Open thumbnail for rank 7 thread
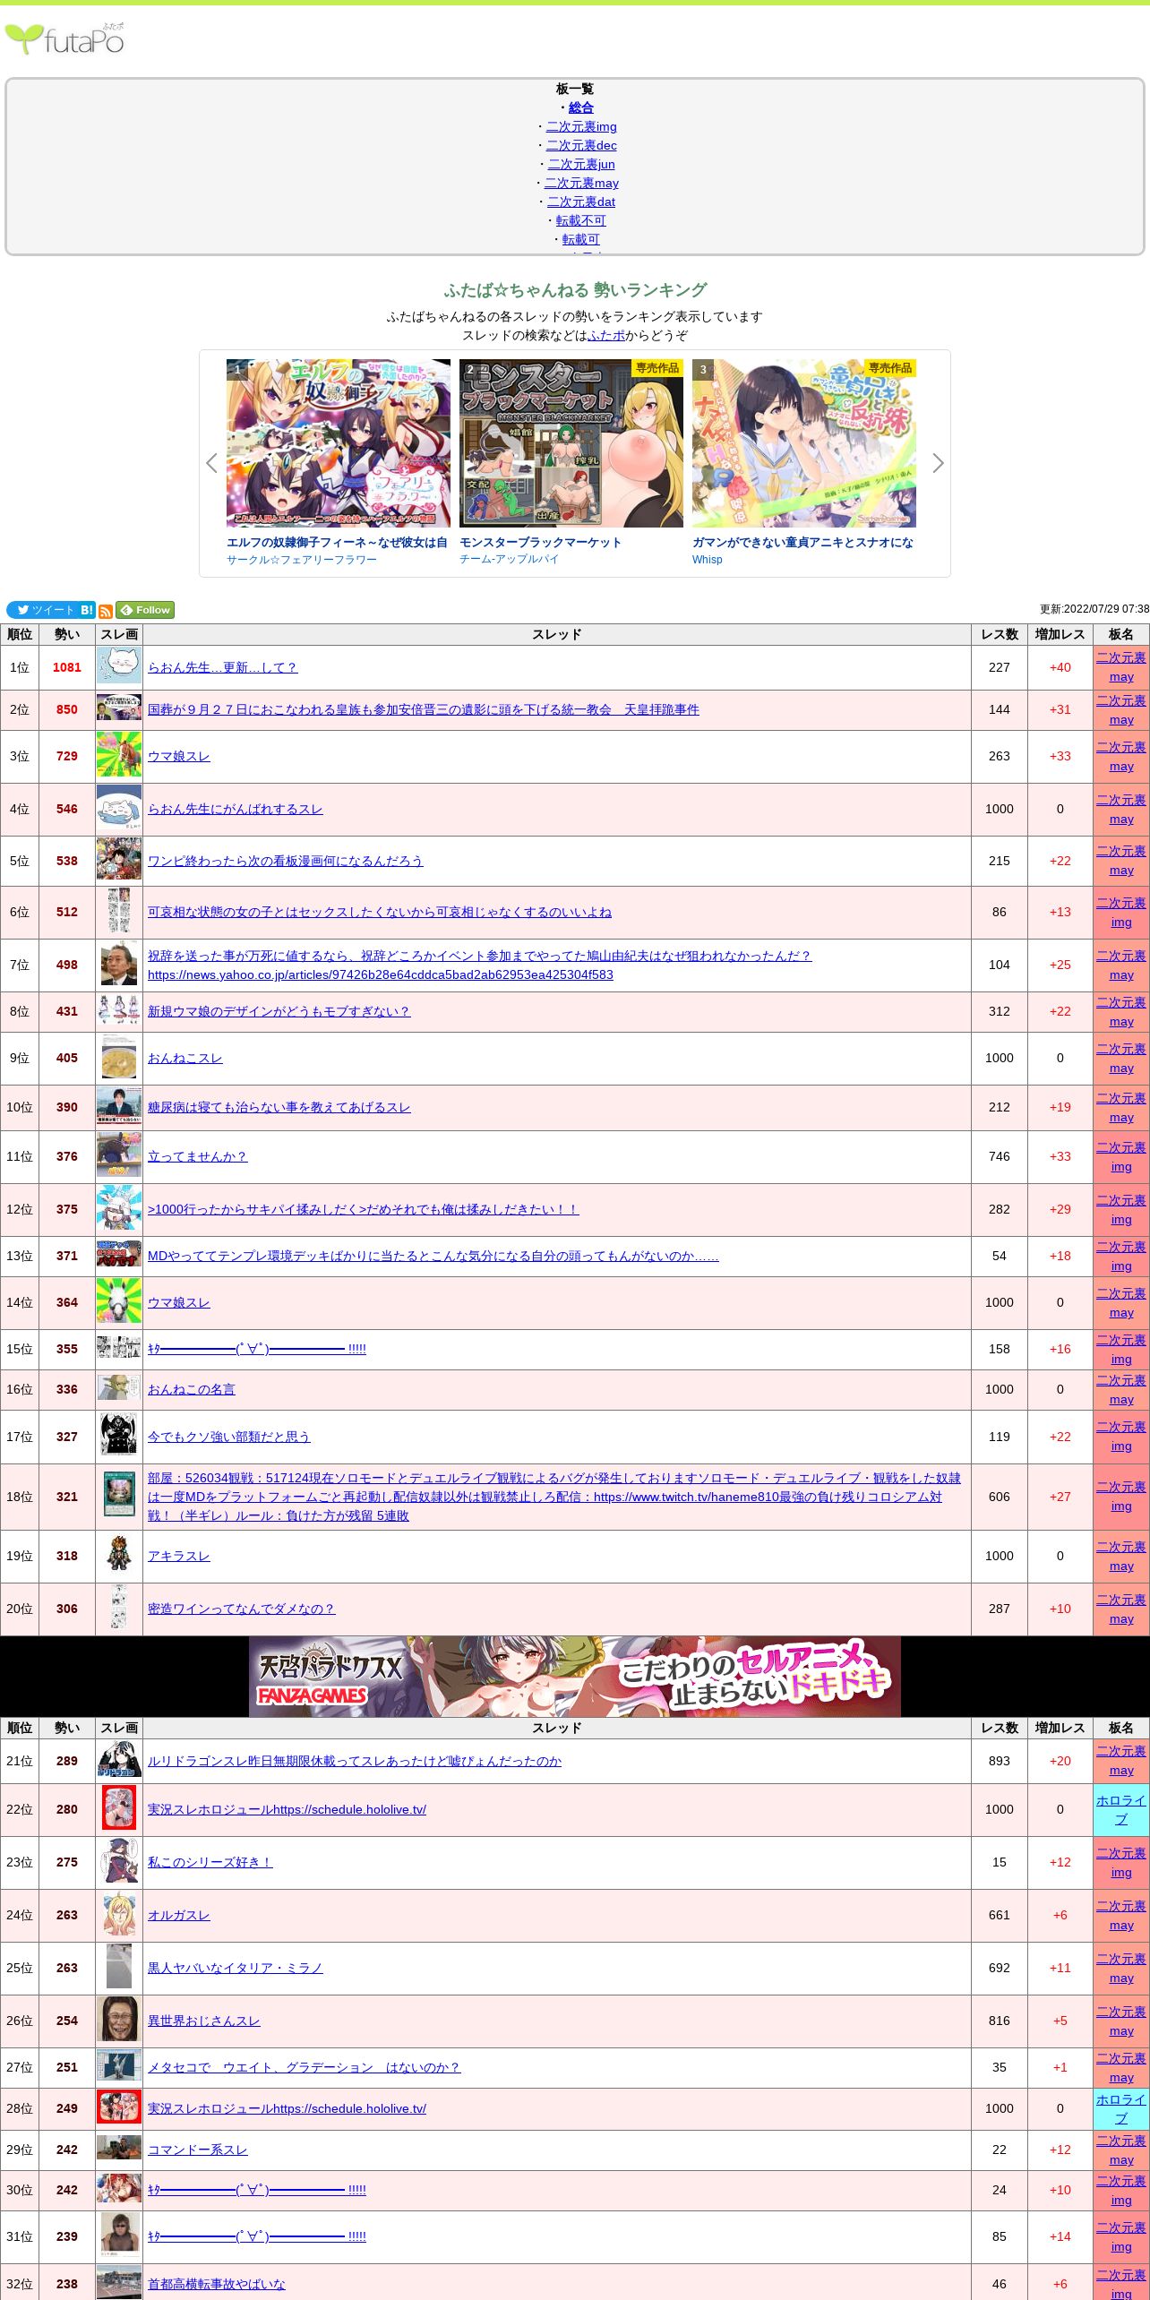The width and height of the screenshot is (1150, 2300). tap(119, 964)
